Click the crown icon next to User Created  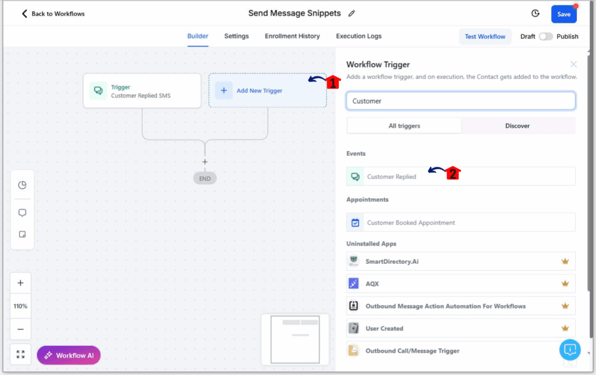point(565,328)
